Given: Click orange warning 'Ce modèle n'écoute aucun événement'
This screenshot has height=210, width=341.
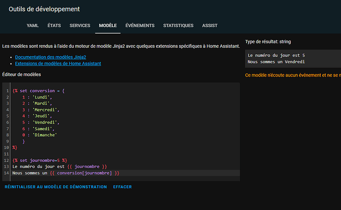Looking at the screenshot, I should [x=293, y=75].
